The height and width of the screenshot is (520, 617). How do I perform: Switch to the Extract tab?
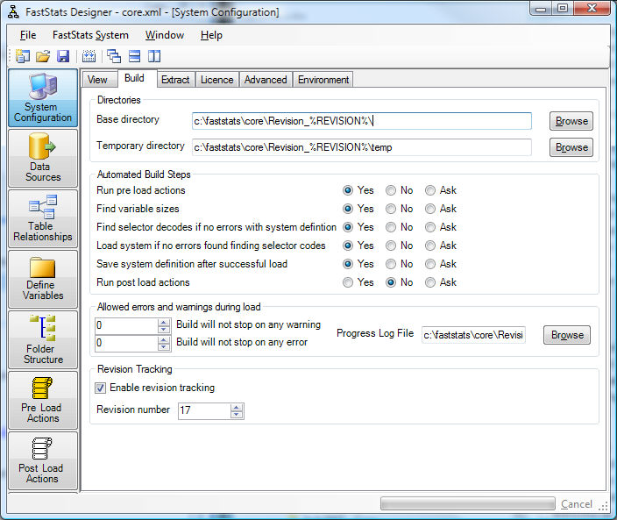coord(175,80)
